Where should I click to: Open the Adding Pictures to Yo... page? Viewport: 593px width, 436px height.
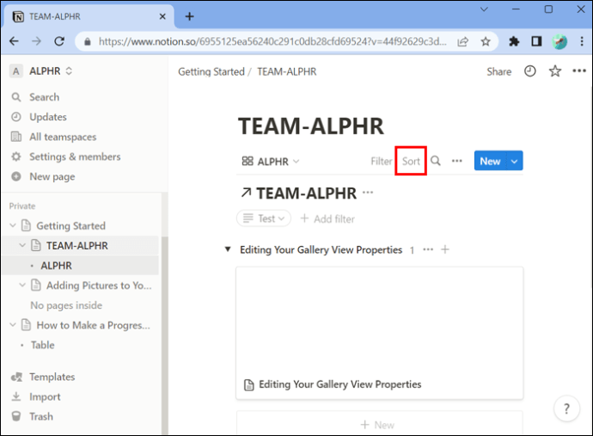click(x=99, y=286)
